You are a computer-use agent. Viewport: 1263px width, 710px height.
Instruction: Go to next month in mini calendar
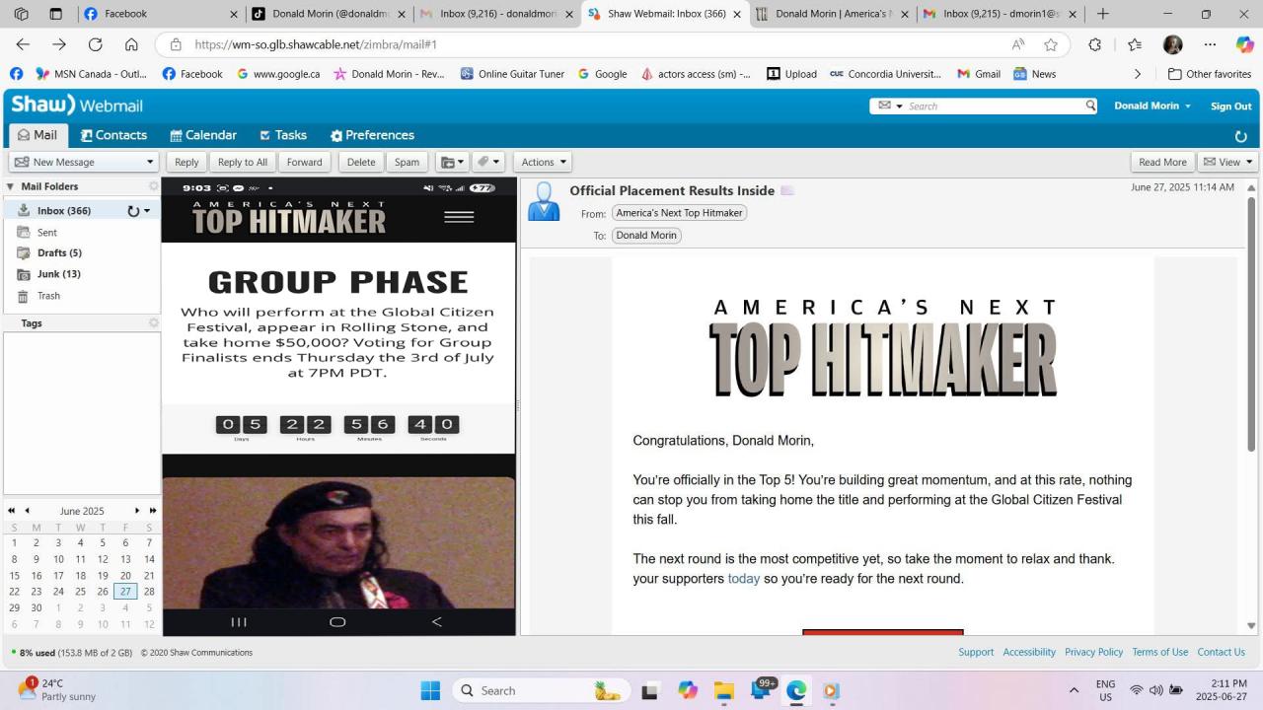coord(137,511)
